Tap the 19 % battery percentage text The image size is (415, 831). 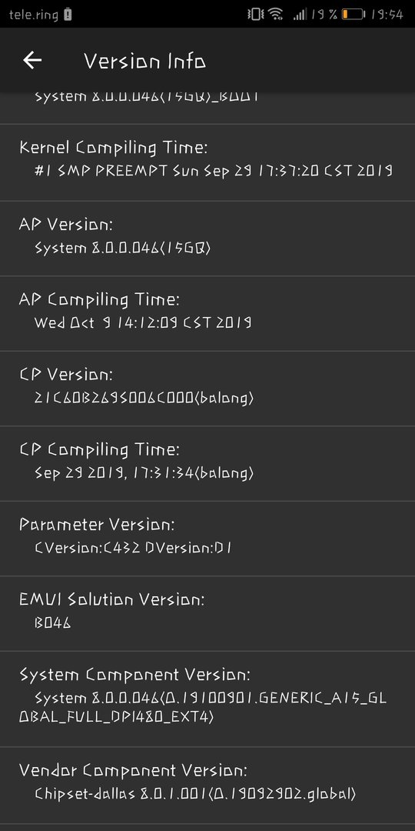(x=324, y=15)
